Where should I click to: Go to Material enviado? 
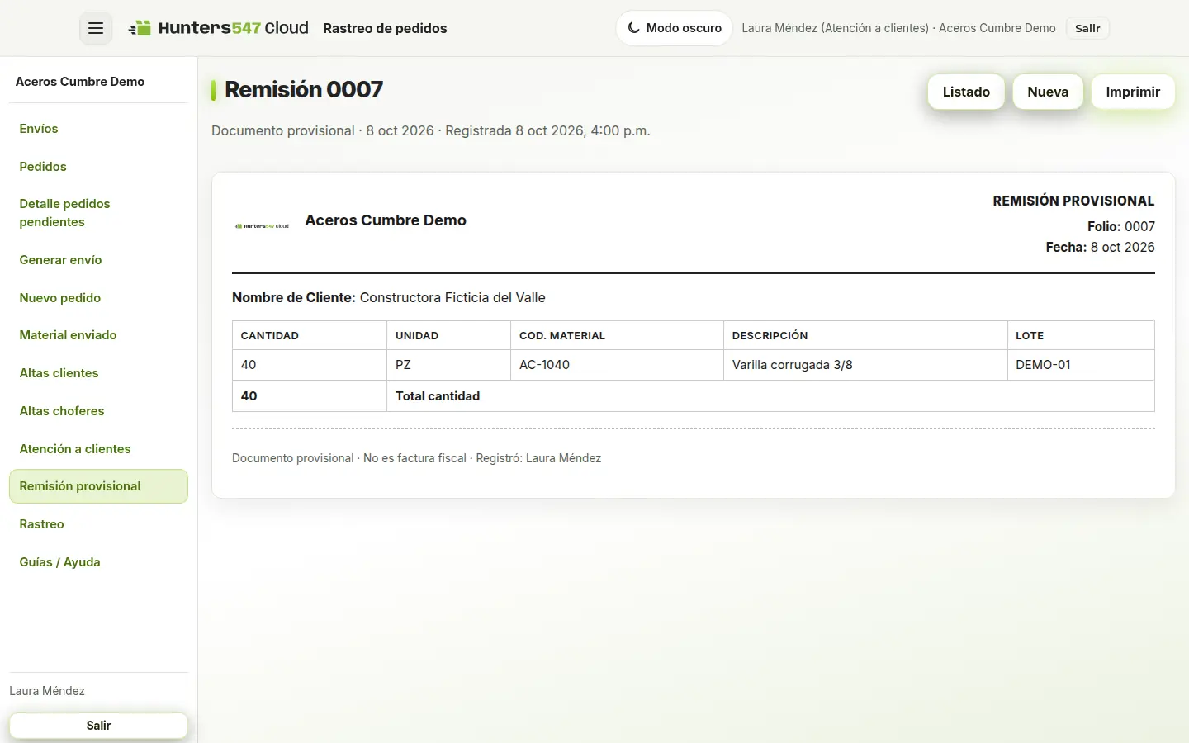(x=98, y=335)
